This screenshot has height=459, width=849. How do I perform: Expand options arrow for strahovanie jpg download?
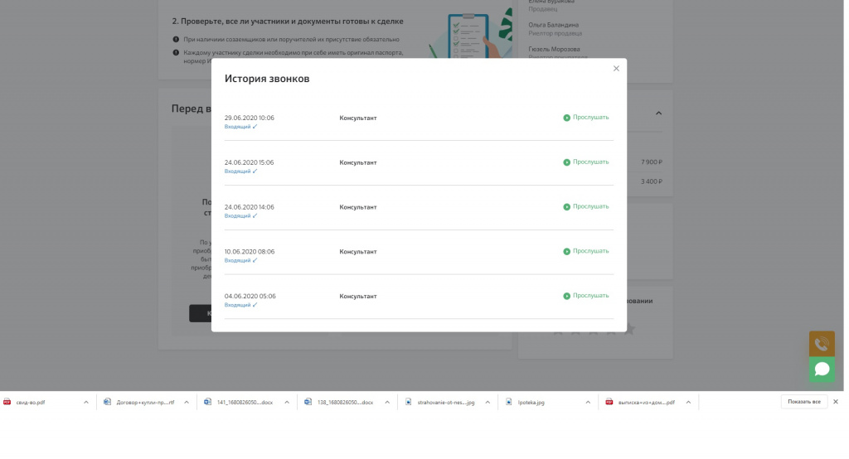coord(488,402)
